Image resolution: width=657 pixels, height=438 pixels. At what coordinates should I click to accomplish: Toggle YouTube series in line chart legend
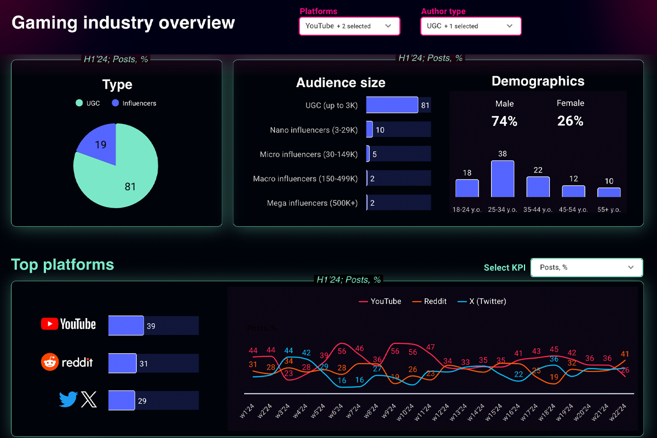point(380,301)
